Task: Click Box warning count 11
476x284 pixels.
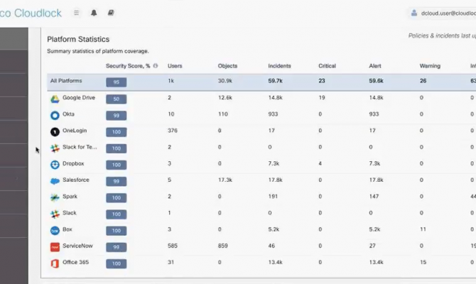Action: click(423, 229)
